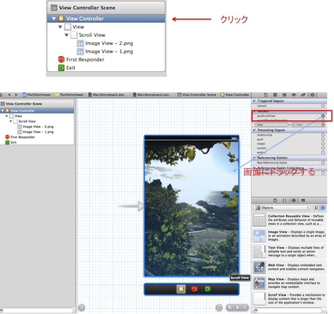
Task: Collapse the Presenting Segues section
Action: tap(254, 130)
